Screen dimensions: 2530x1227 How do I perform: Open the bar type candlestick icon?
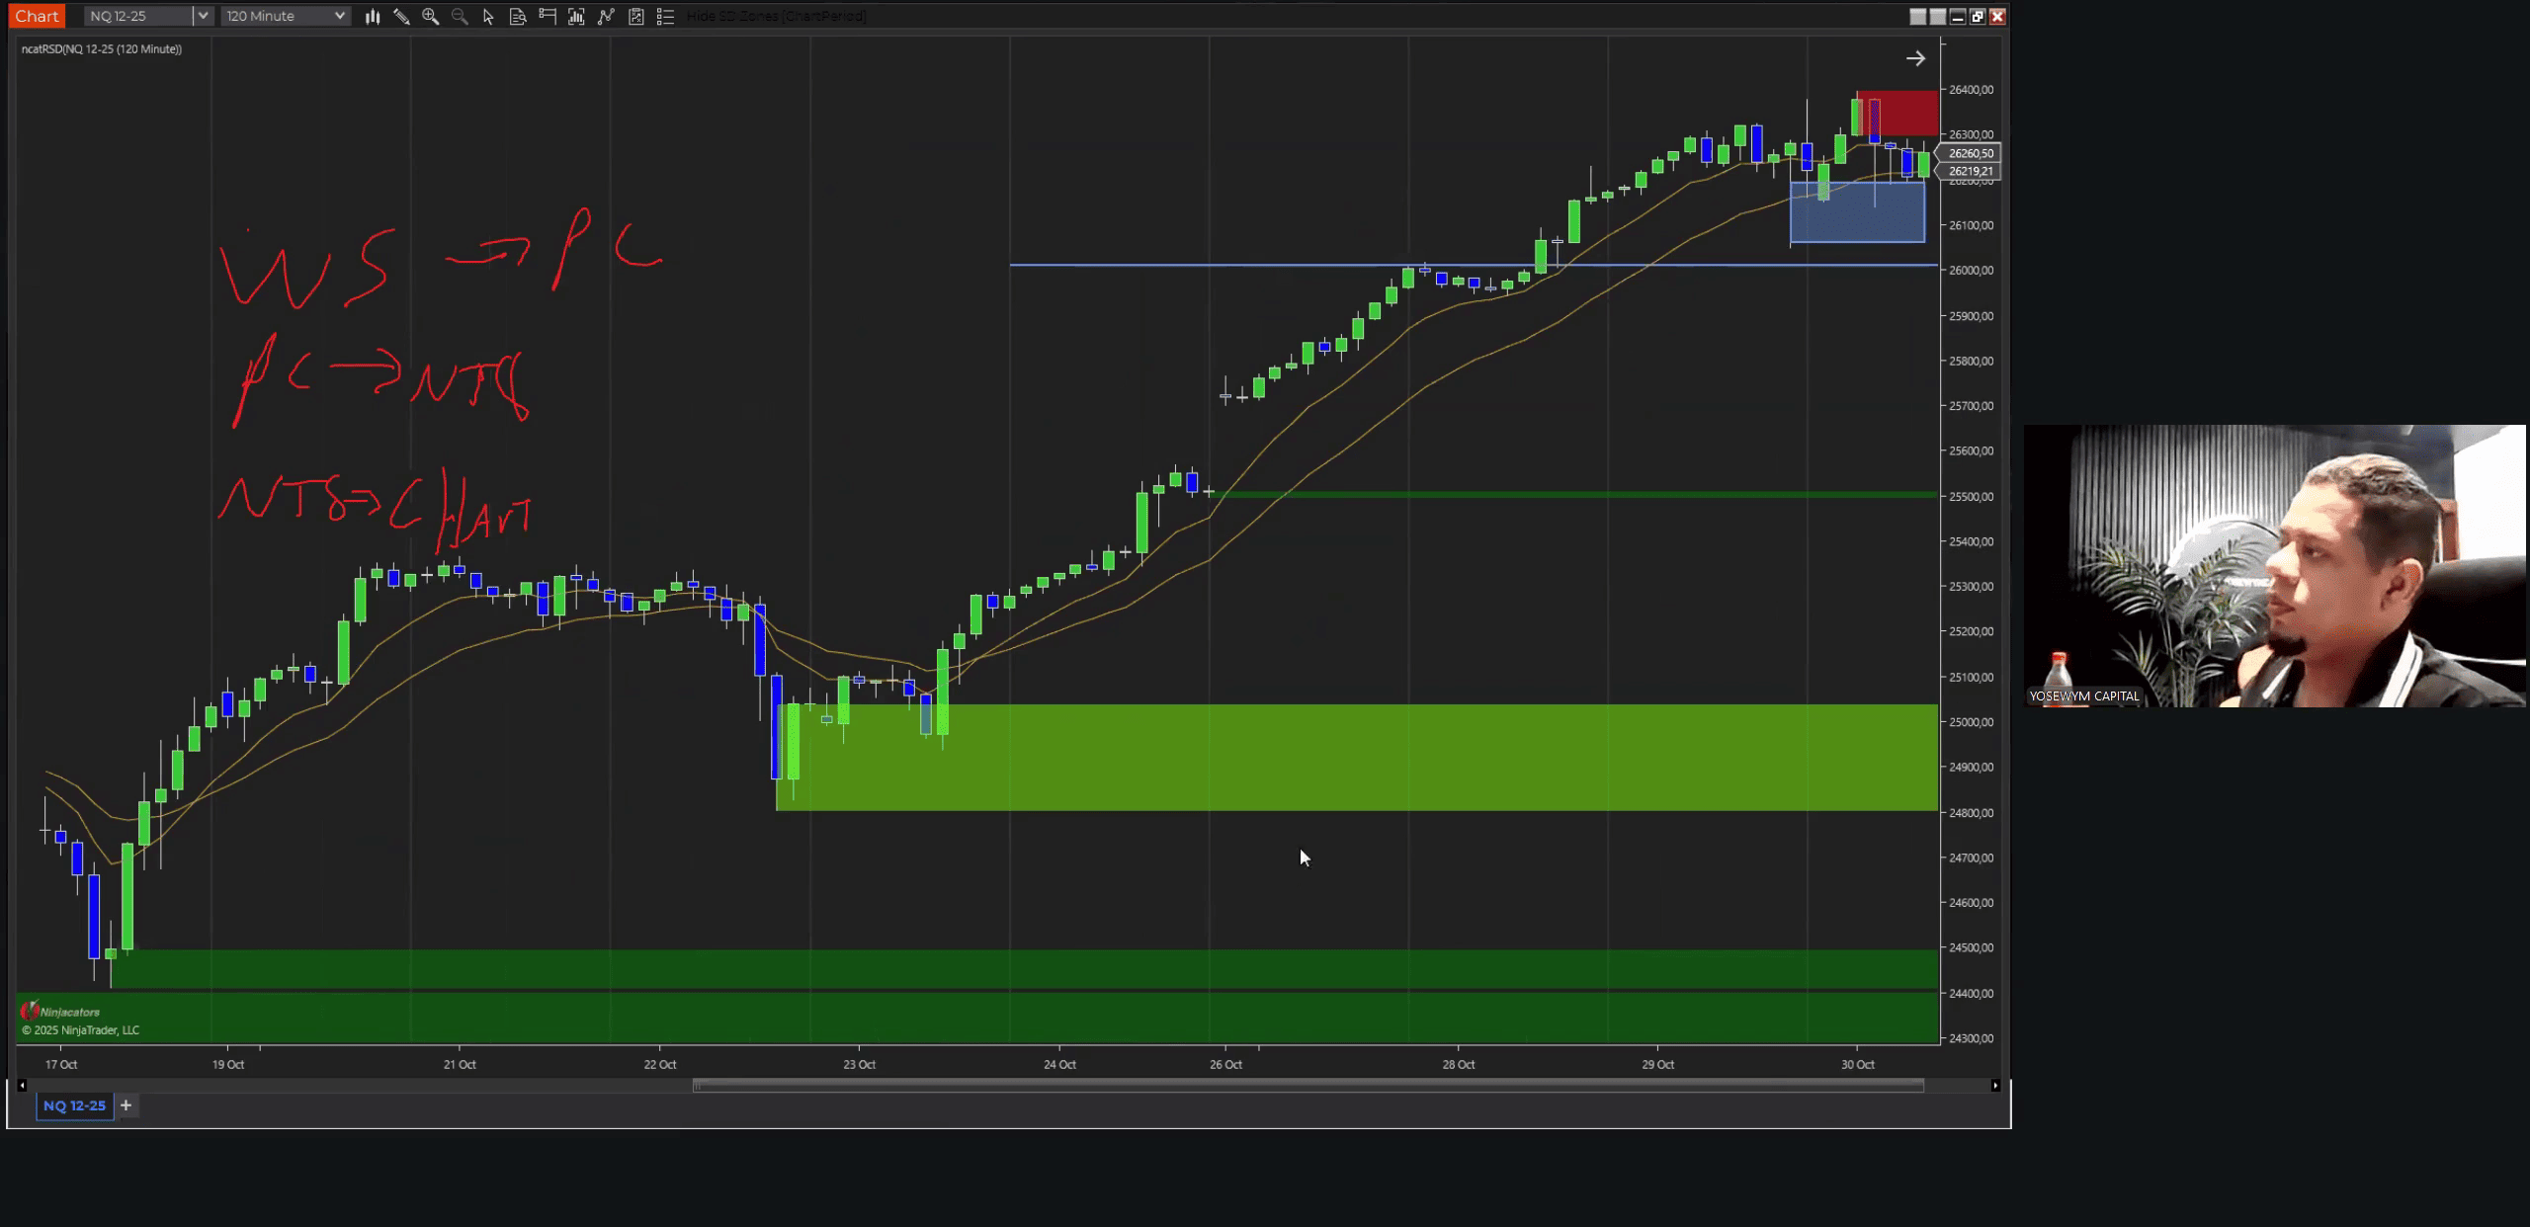(x=373, y=16)
